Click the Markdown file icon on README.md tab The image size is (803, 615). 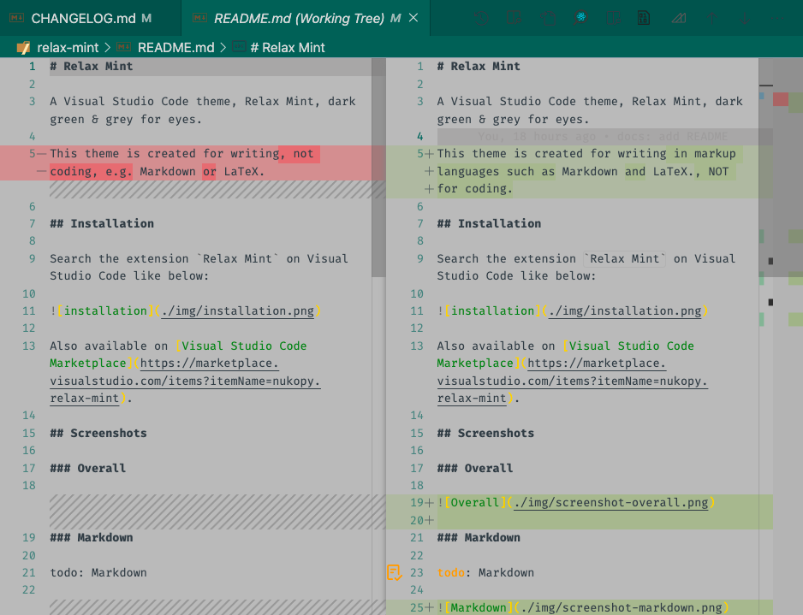(x=199, y=19)
